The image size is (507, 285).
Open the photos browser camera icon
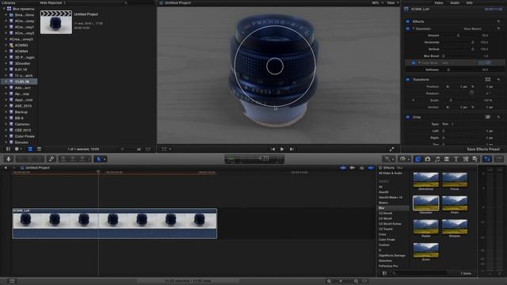(x=428, y=159)
